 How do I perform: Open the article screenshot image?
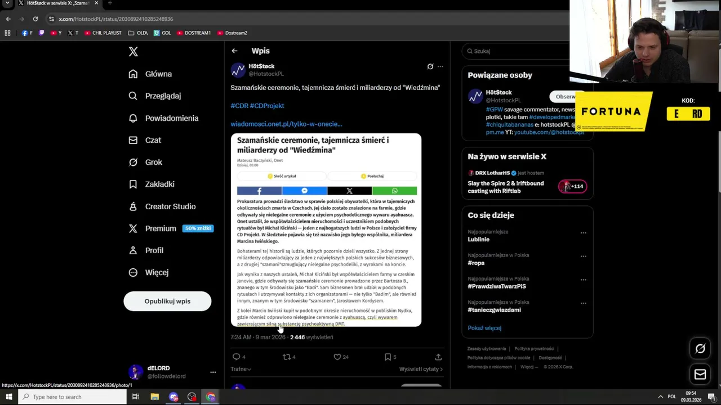(326, 230)
